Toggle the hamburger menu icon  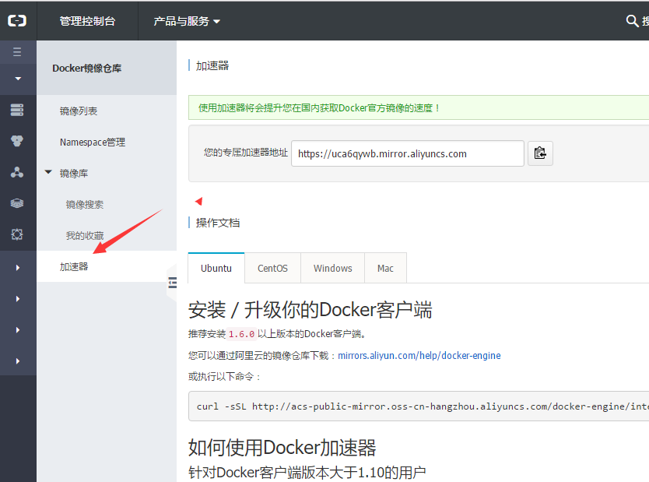coord(17,51)
